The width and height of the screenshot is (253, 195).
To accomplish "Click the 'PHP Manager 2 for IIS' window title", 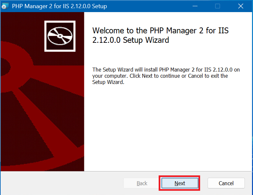I will coord(59,6).
